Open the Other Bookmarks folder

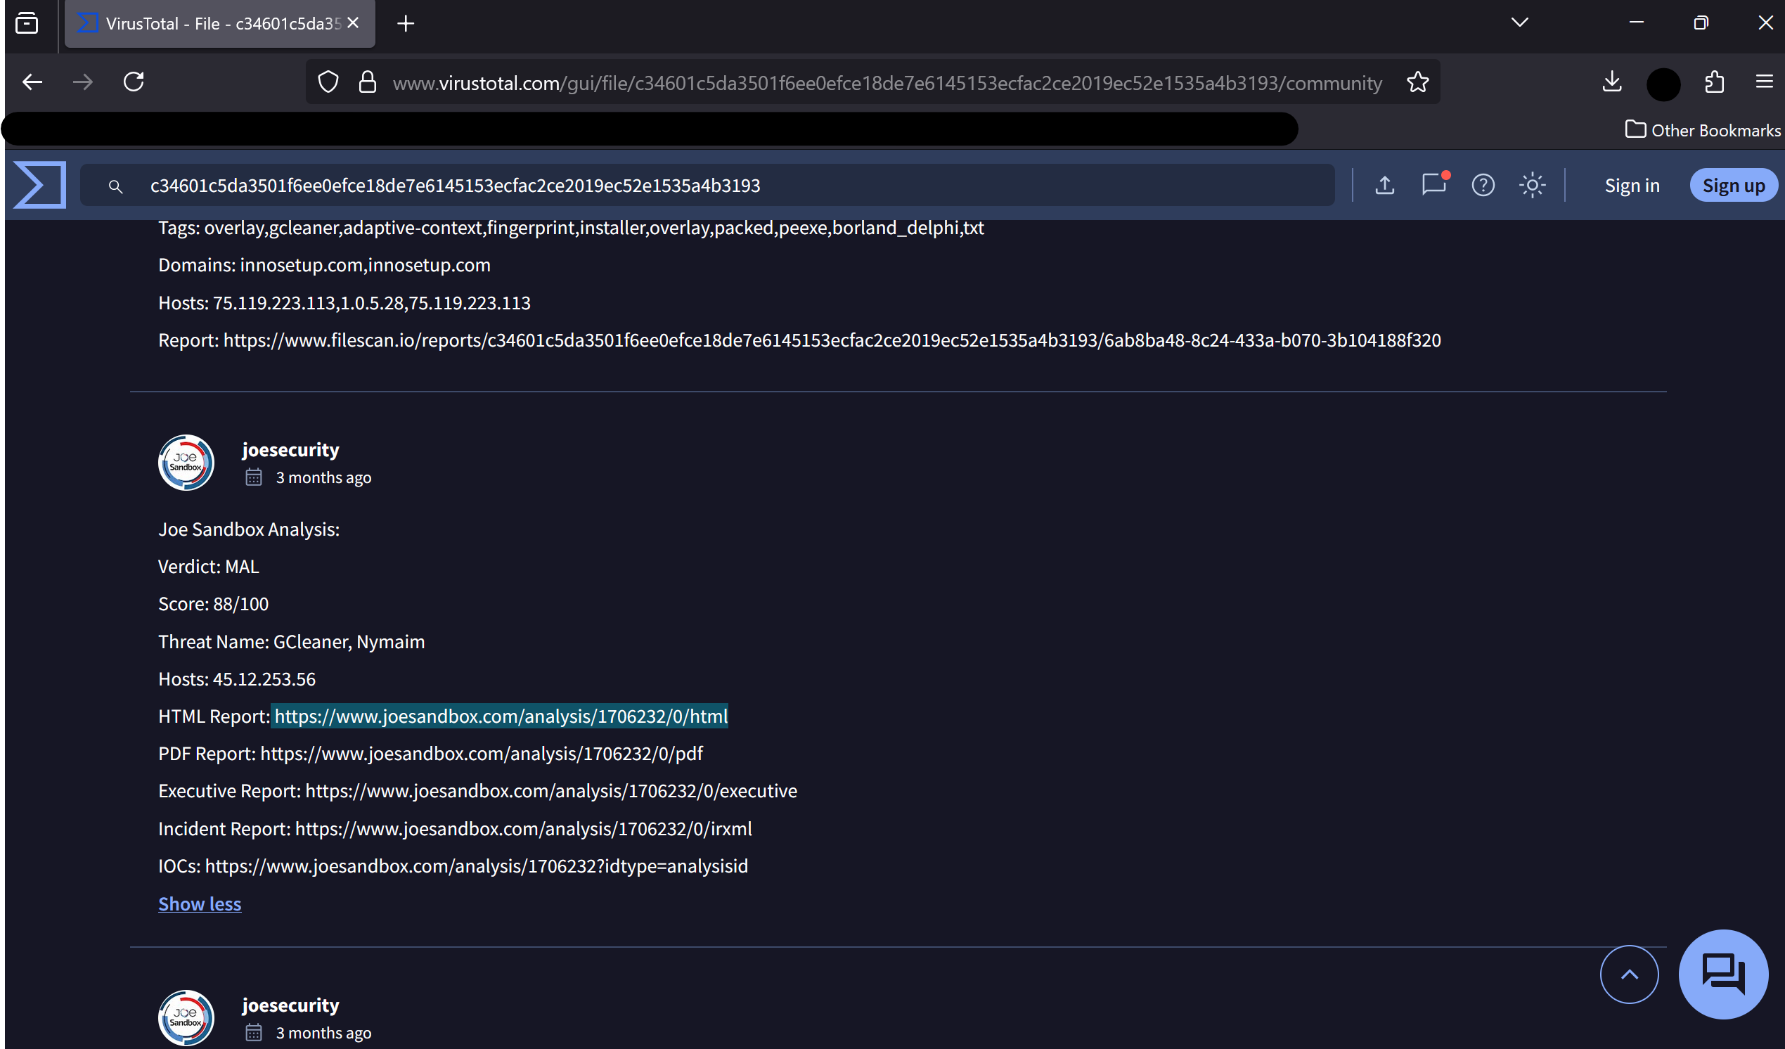coord(1702,129)
